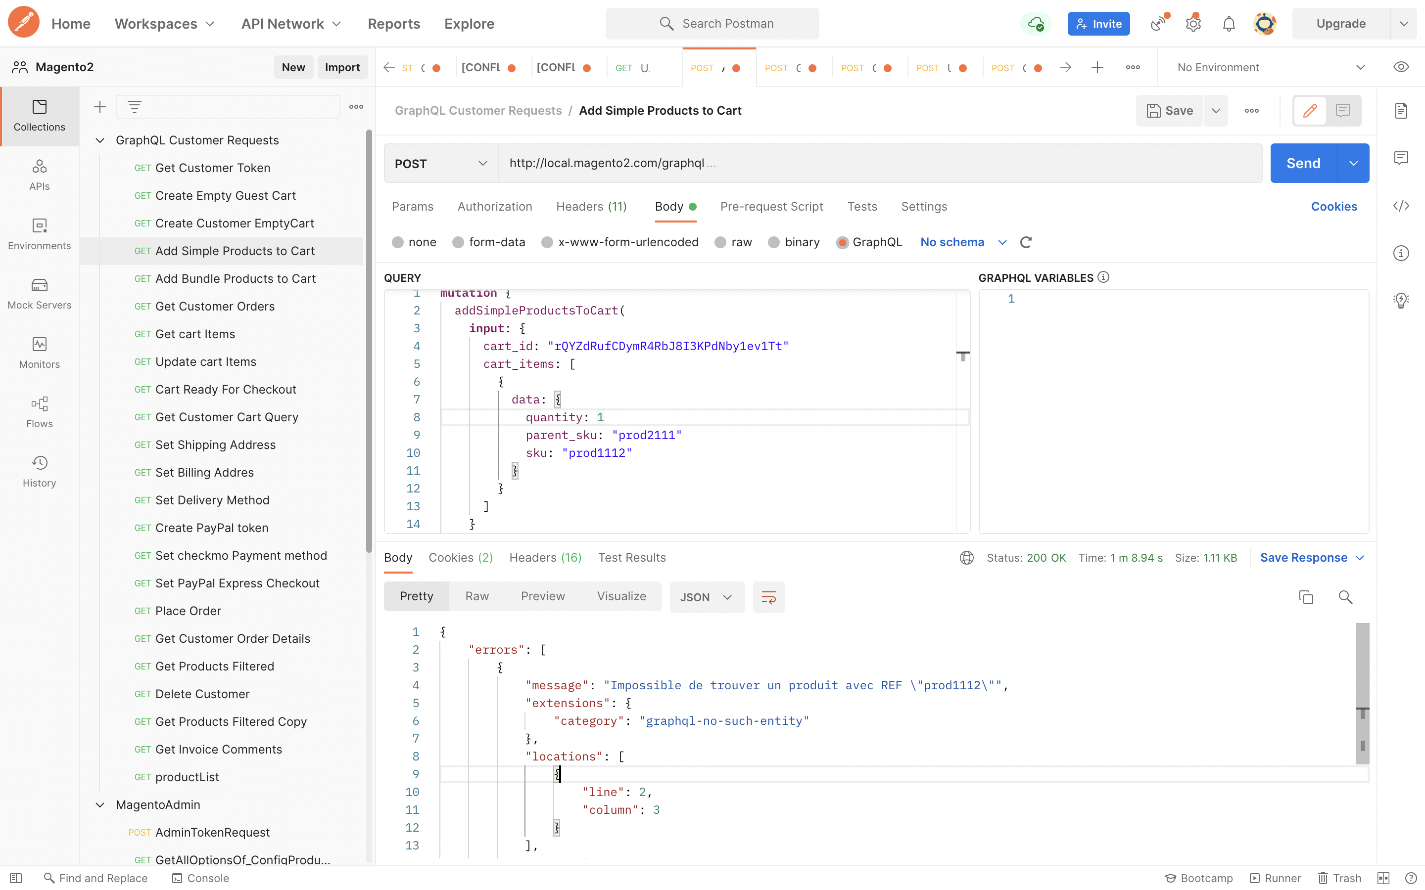
Task: Click the wrap lines icon in response
Action: coord(768,597)
